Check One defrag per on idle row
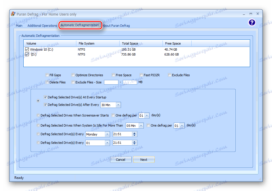 click(x=148, y=125)
